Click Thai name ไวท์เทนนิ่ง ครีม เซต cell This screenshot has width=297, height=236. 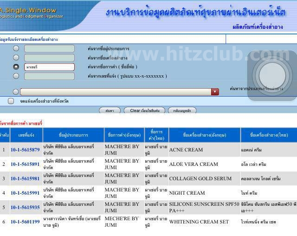269,222
